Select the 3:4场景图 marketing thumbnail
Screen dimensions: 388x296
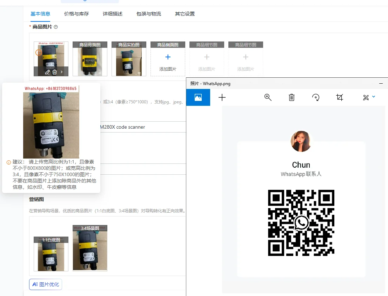[90, 248]
